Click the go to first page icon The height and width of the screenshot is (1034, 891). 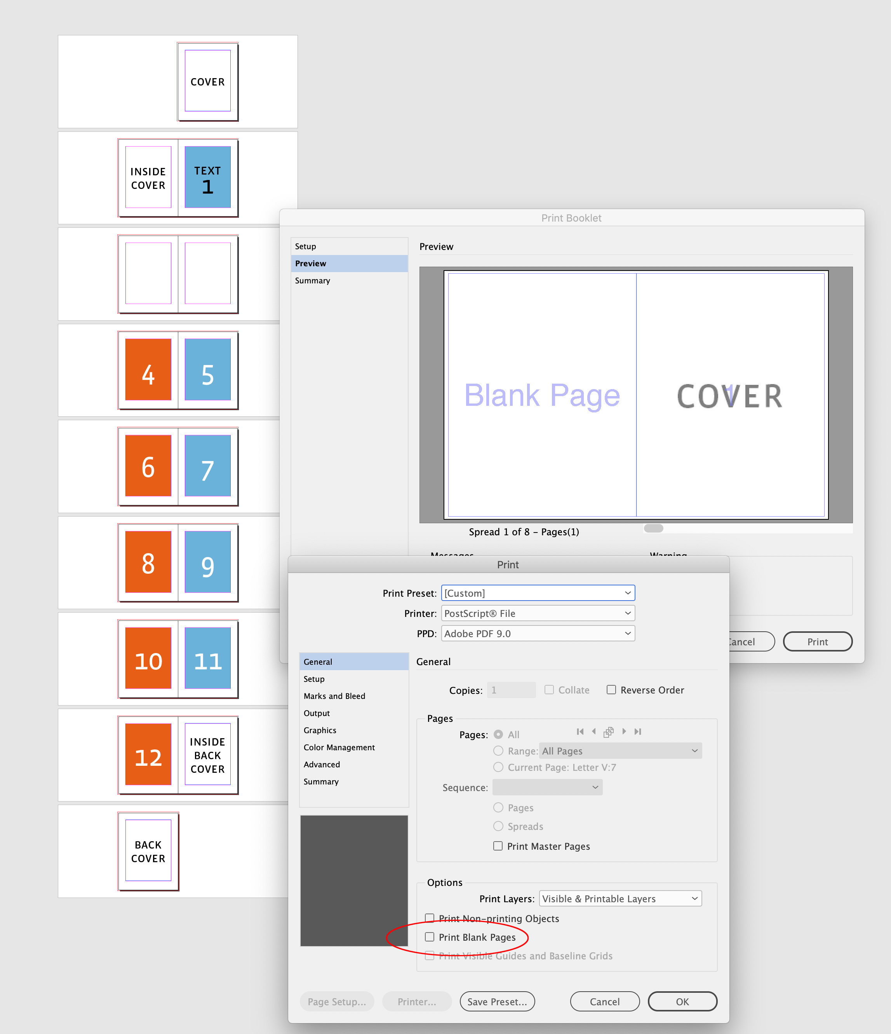(580, 731)
